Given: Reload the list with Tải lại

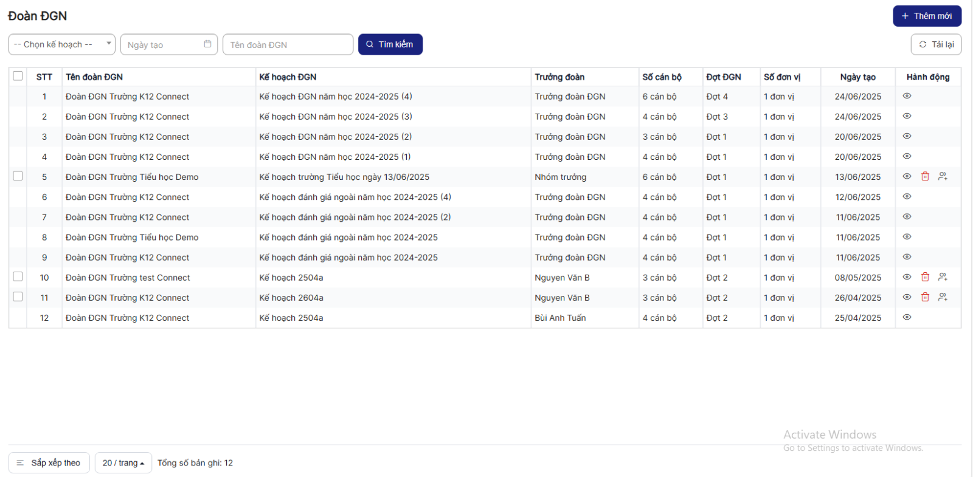Looking at the screenshot, I should point(935,44).
